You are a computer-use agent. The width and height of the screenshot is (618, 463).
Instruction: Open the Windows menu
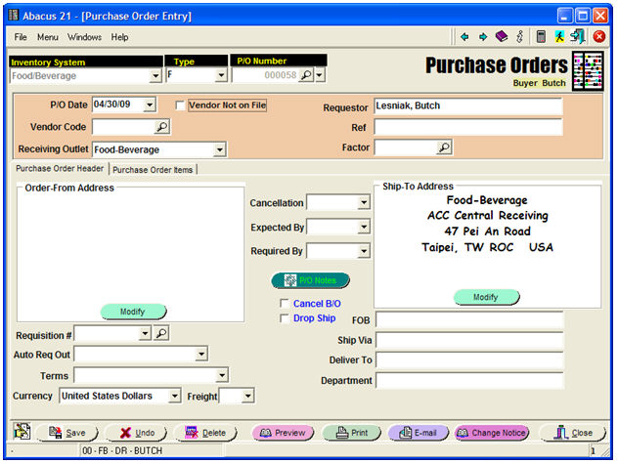(x=84, y=37)
